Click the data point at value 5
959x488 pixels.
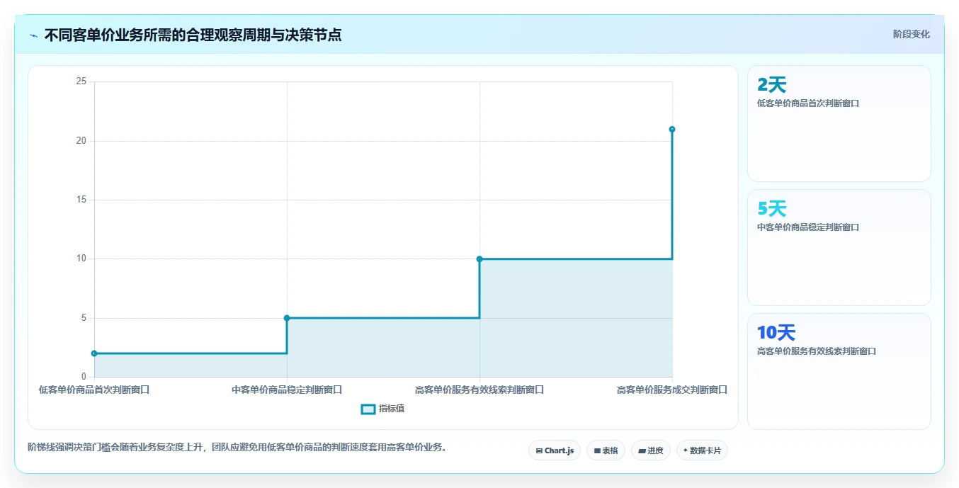[287, 318]
